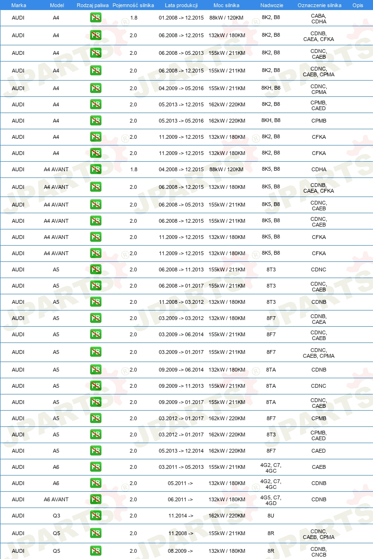
Task: Select 1.8 capacity in the A4 CABA row
Action: [134, 18]
